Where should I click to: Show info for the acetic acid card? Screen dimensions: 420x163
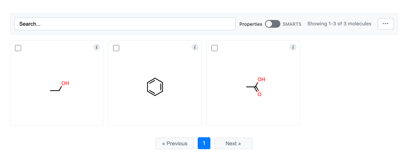pos(293,47)
